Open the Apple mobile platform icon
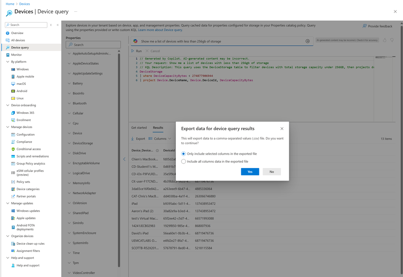403x277 pixels. tap(13, 77)
